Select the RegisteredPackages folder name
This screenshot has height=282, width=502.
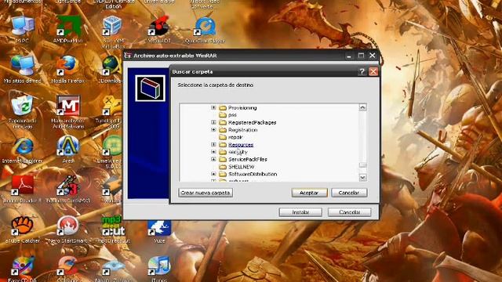tap(253, 122)
